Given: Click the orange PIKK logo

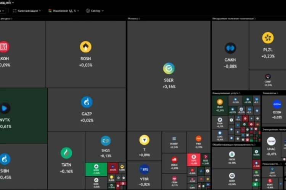Looking at the screenshot, I should coord(198,139).
